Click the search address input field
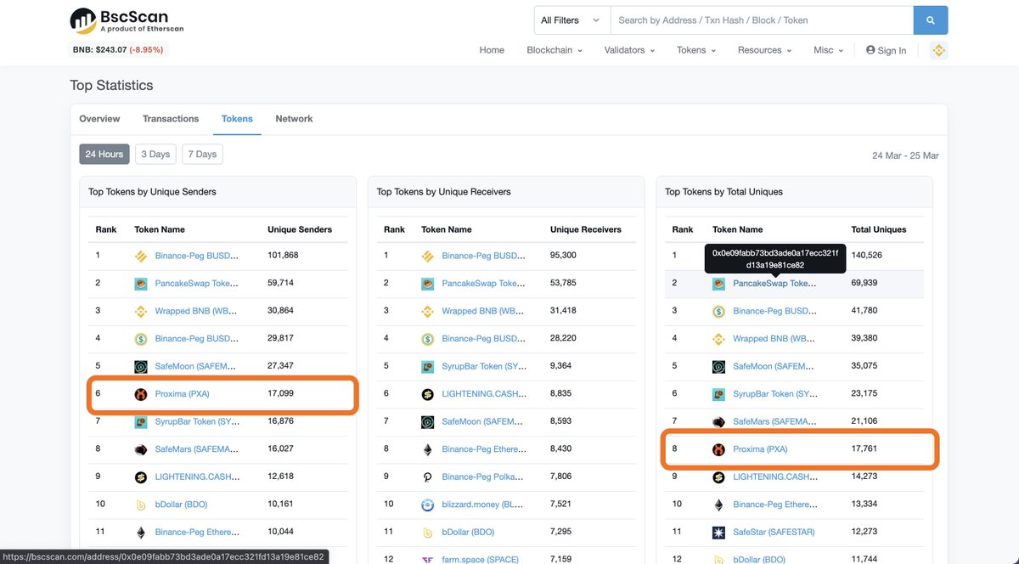The height and width of the screenshot is (564, 1019). (x=762, y=20)
